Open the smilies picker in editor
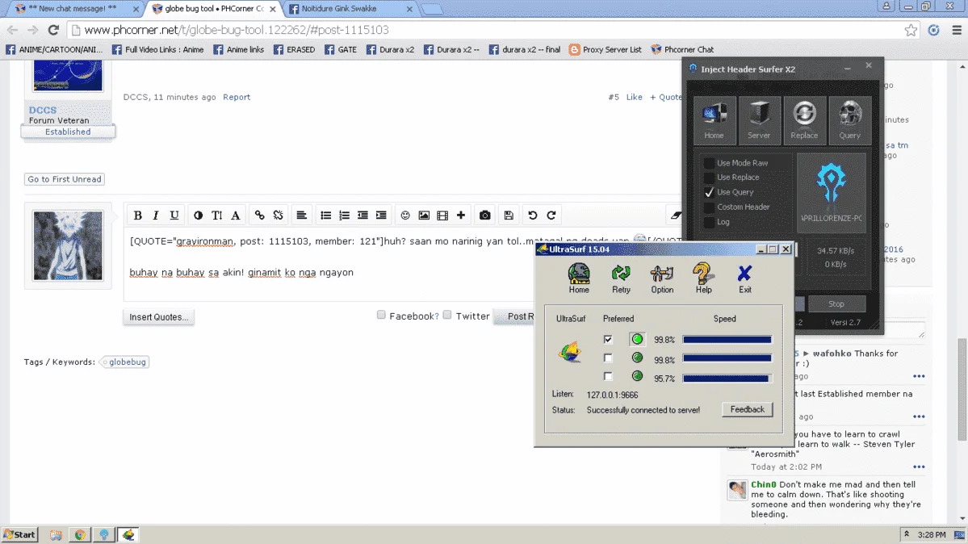The width and height of the screenshot is (968, 544). (x=405, y=215)
